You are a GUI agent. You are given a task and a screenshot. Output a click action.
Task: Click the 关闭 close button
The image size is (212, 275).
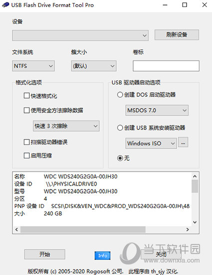point(161,254)
